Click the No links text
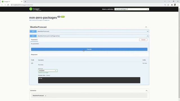 click(x=145, y=63)
